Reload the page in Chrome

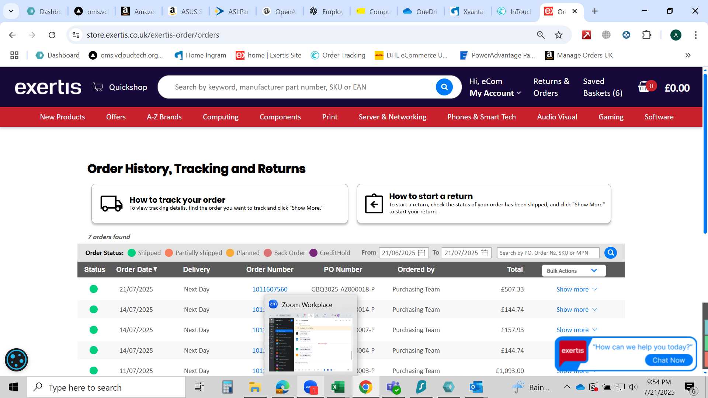pyautogui.click(x=52, y=35)
